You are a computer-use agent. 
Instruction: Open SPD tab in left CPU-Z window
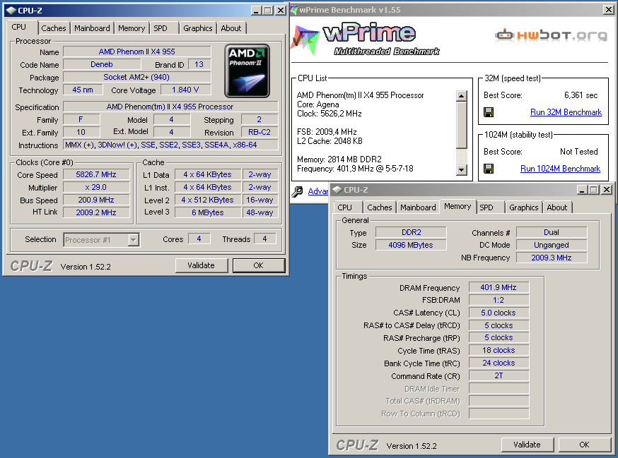pyautogui.click(x=161, y=28)
